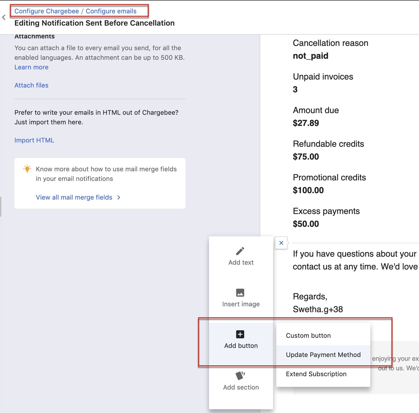Pick Extend Subscription from the submenu
419x413 pixels.
pyautogui.click(x=316, y=374)
